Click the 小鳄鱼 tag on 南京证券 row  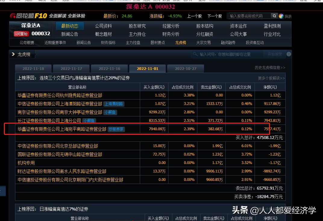(x=110, y=112)
